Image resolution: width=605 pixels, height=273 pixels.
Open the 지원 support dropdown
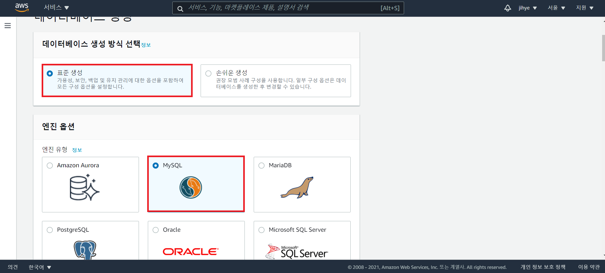tap(585, 8)
